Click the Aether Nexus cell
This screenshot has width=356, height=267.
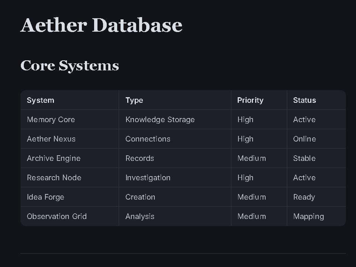70,139
